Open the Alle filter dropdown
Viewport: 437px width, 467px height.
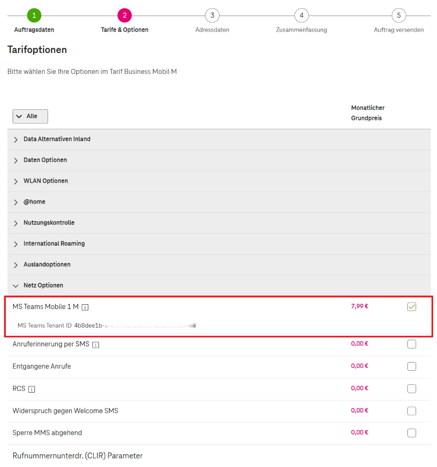(x=30, y=116)
